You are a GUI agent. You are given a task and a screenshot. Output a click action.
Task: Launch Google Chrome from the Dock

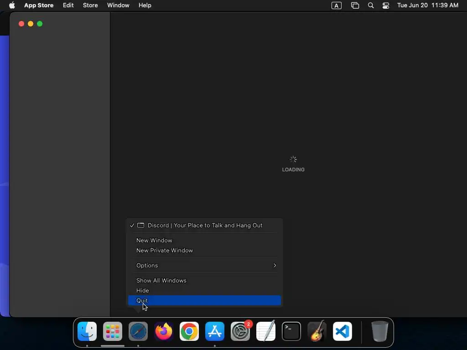[x=189, y=331]
